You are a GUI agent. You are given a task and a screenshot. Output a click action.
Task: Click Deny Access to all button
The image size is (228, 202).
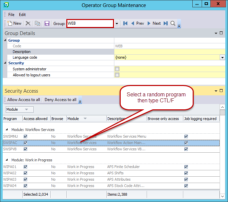point(60,100)
